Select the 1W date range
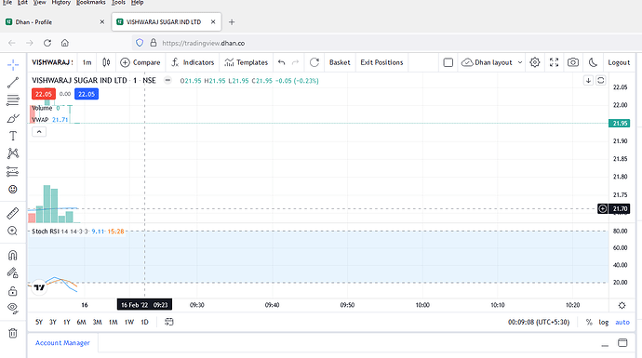The width and height of the screenshot is (642, 358). coord(129,322)
